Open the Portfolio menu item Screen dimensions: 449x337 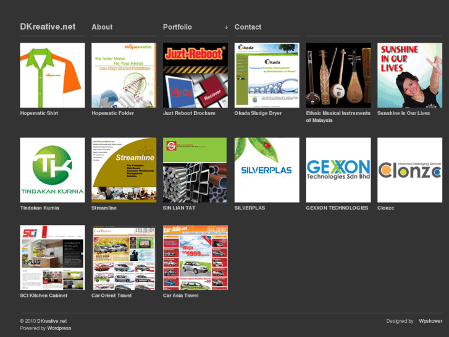(x=177, y=27)
